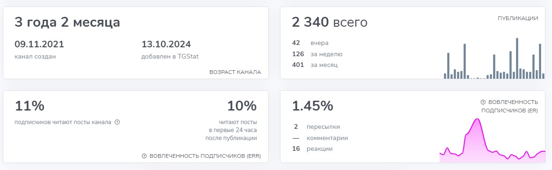Click the help icon next to subscriber readership text
This screenshot has width=552, height=170.
(118, 122)
